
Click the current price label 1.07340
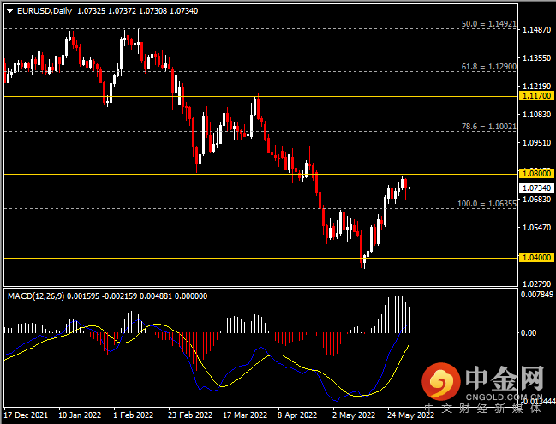click(x=537, y=188)
